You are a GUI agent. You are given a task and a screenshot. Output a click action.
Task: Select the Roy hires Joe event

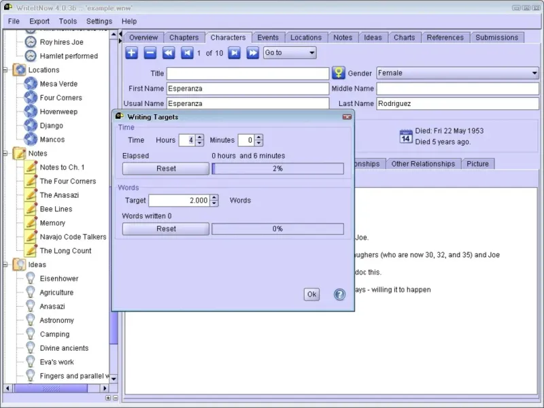pyautogui.click(x=61, y=42)
